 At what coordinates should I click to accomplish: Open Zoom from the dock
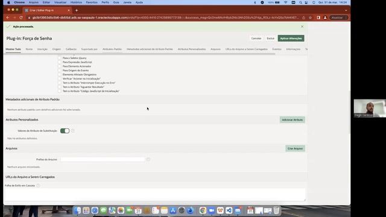[x=212, y=210]
